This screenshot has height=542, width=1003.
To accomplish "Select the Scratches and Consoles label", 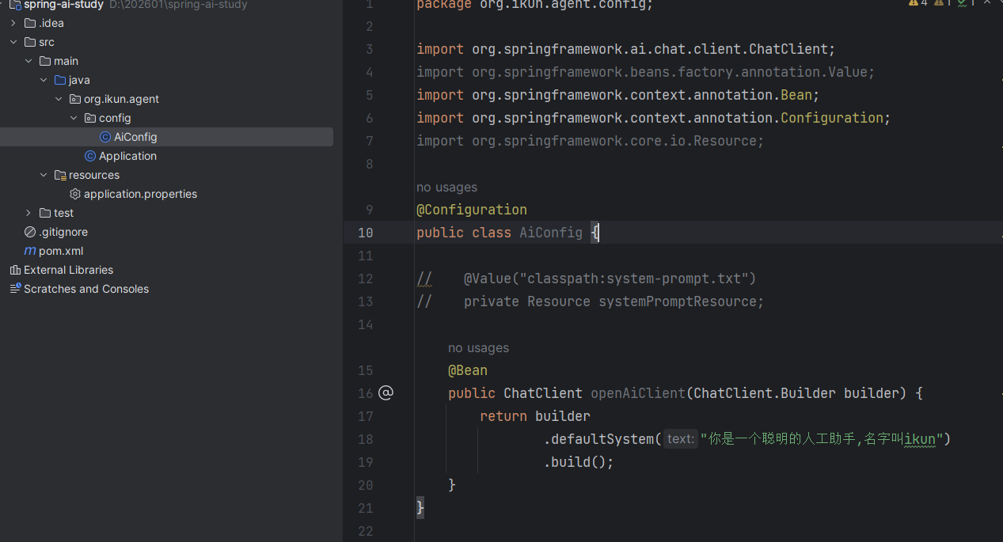I will 86,289.
